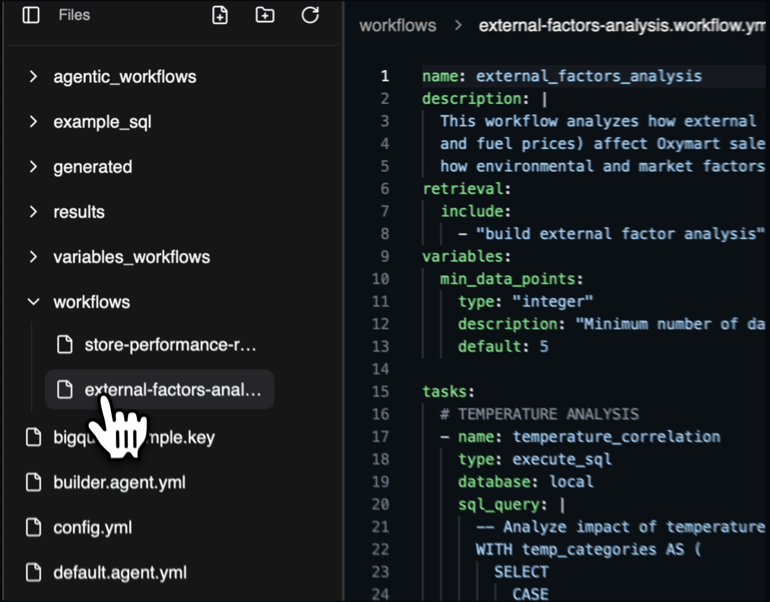Image resolution: width=770 pixels, height=602 pixels.
Task: Open the agentic_workflows folder
Action: [x=125, y=77]
